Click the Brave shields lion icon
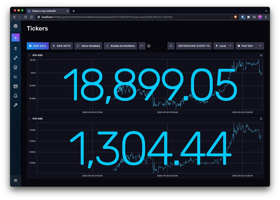 point(235,17)
